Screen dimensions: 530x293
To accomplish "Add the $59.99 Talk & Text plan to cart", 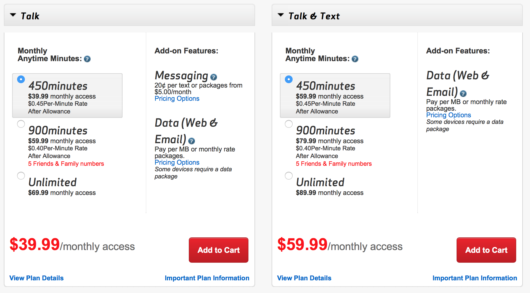I will click(x=486, y=250).
